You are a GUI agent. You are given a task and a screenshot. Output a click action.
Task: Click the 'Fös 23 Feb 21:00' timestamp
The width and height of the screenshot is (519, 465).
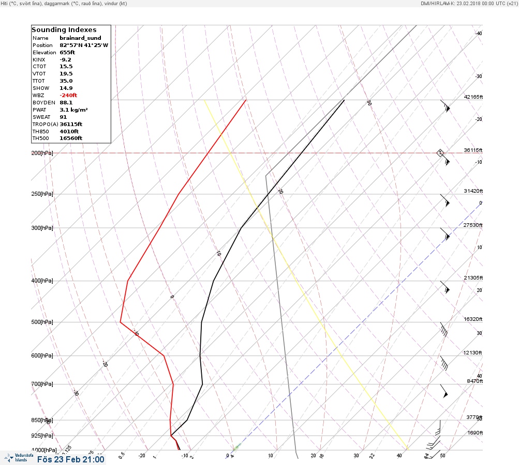[x=70, y=459]
